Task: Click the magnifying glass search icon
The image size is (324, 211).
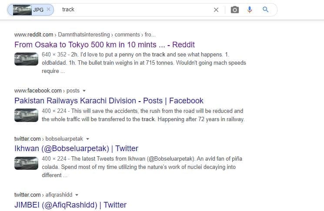Action: tap(266, 10)
